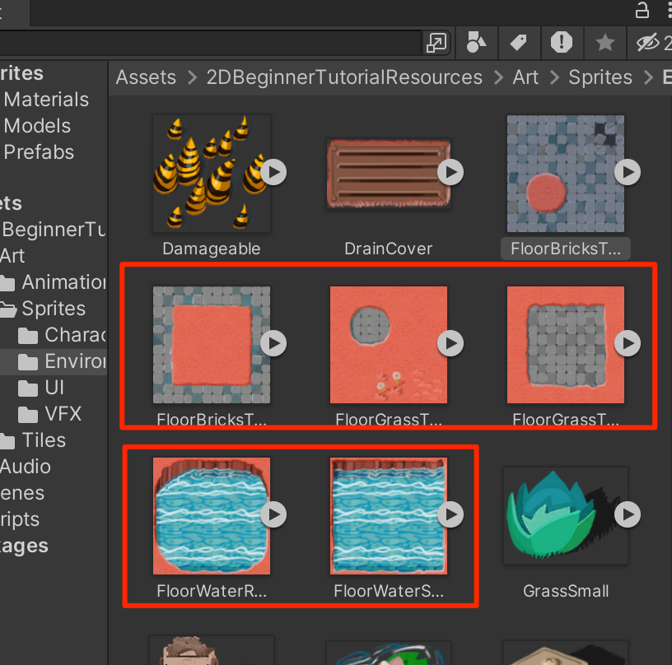Expand the GrassSmall asset arrow
The width and height of the screenshot is (672, 665).
click(x=628, y=514)
